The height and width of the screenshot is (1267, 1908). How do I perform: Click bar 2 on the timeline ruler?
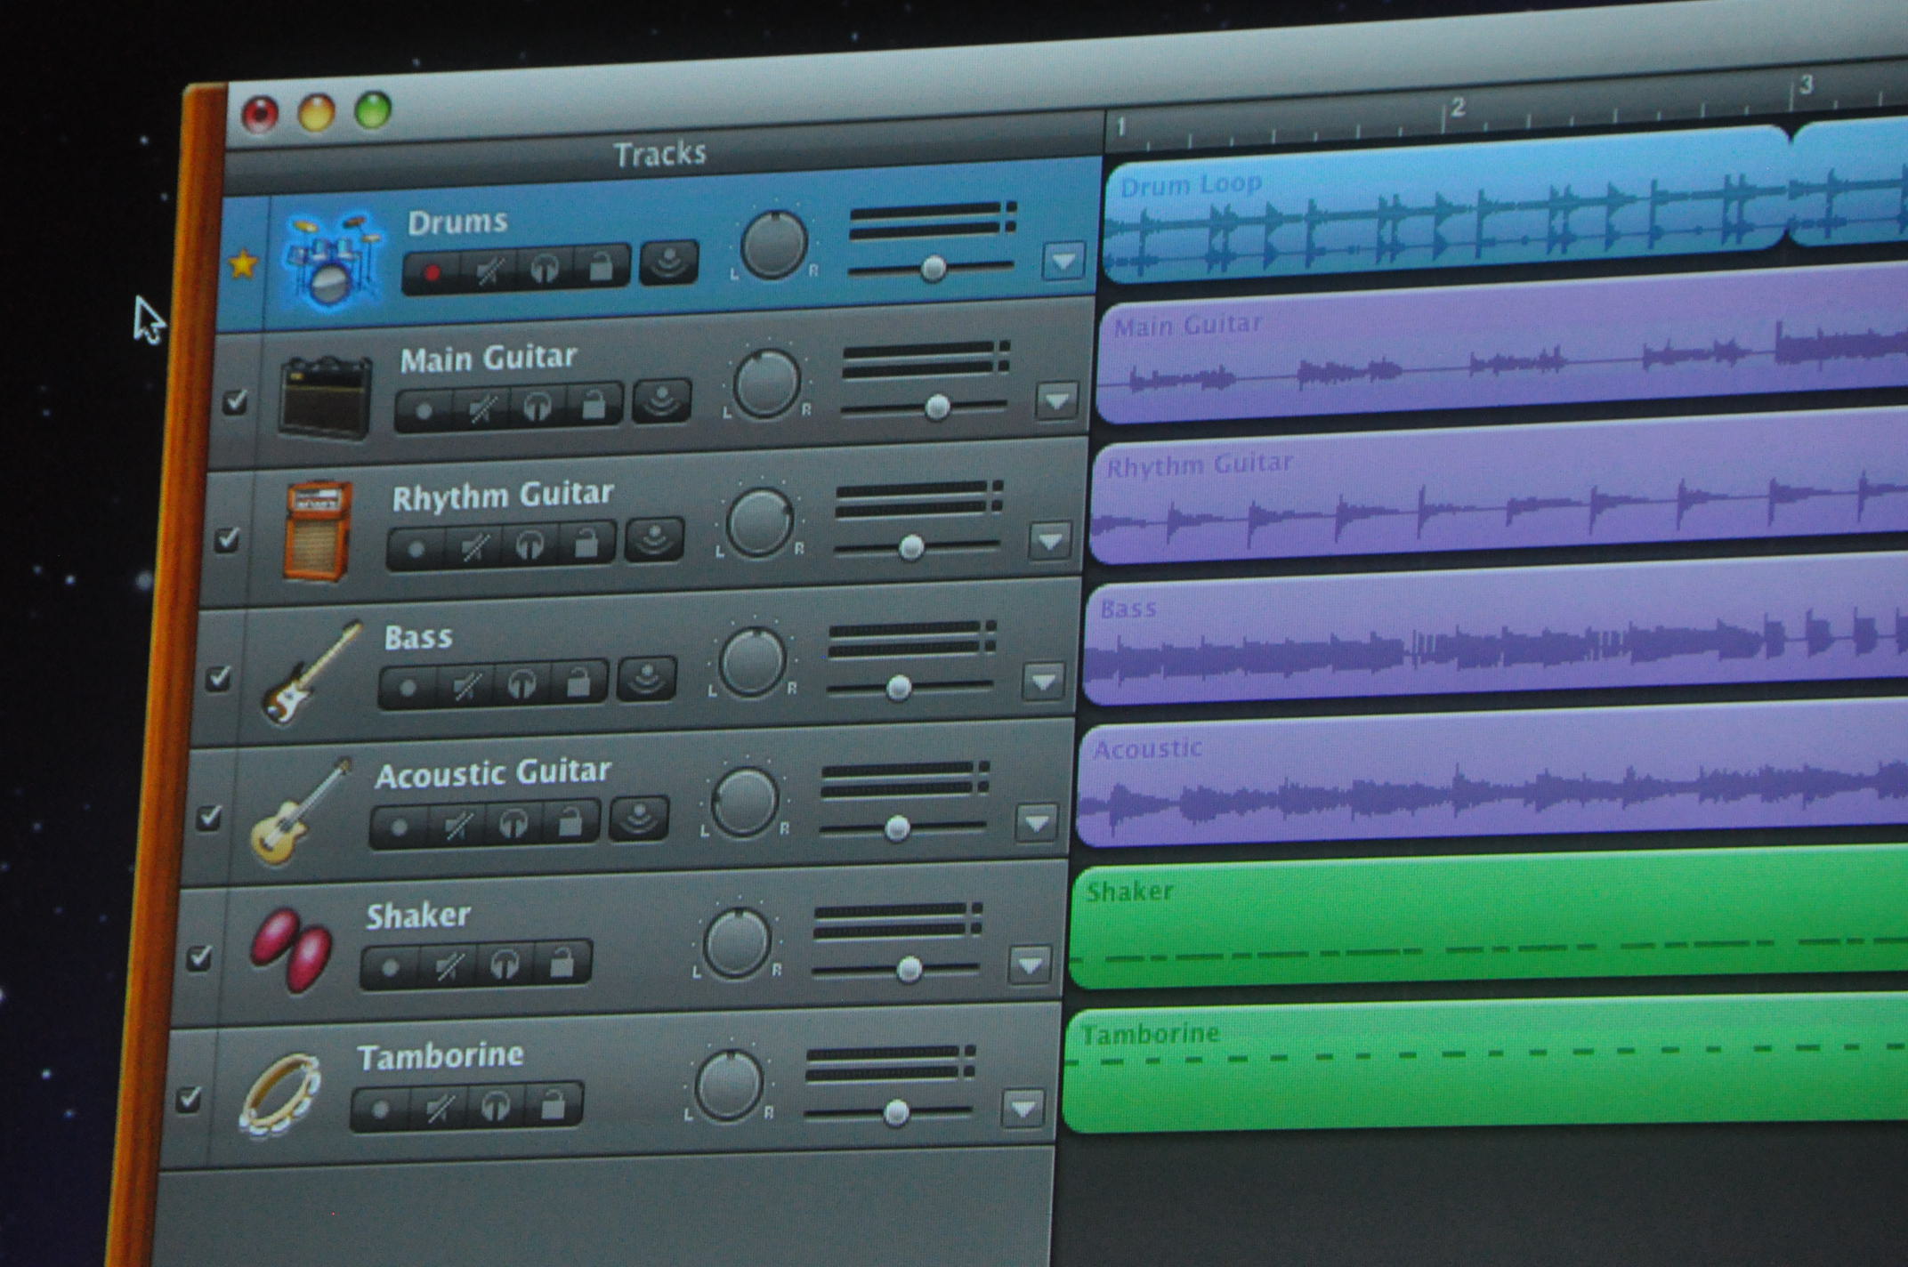coord(1456,108)
